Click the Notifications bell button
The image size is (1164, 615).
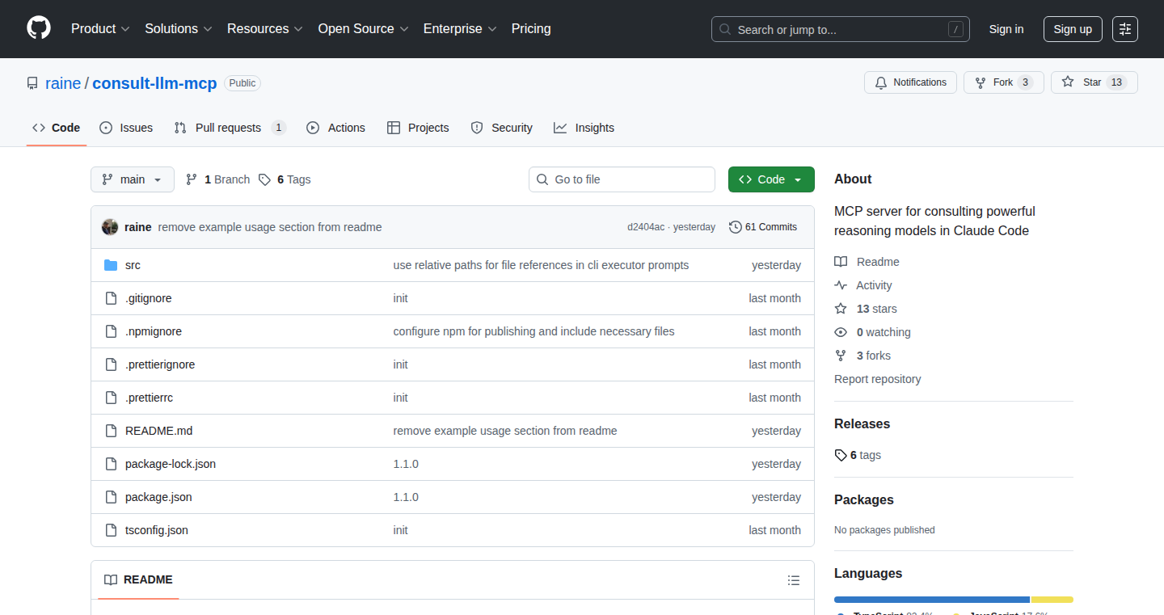[x=910, y=82]
